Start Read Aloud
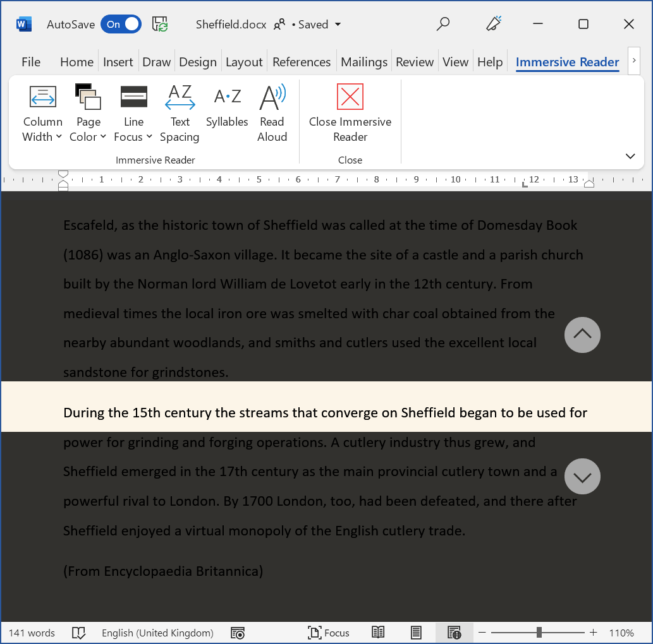Image resolution: width=653 pixels, height=644 pixels. click(272, 112)
